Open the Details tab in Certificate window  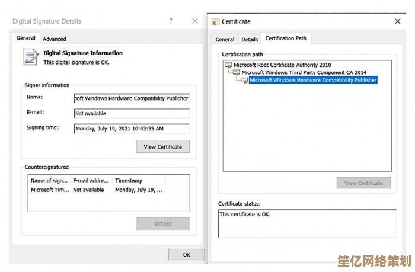tap(250, 40)
